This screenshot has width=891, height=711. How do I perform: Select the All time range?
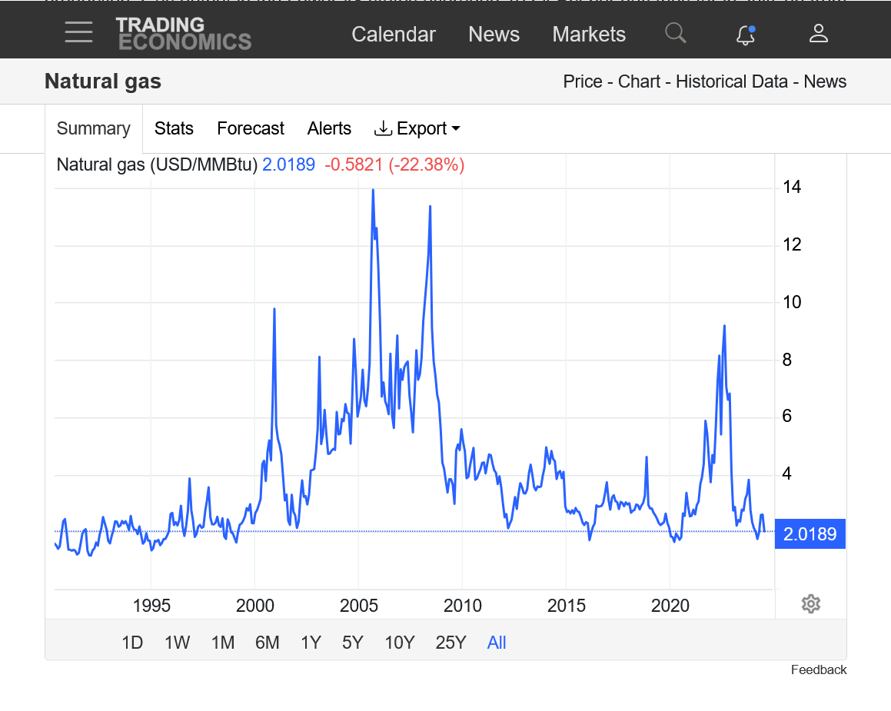coord(497,643)
